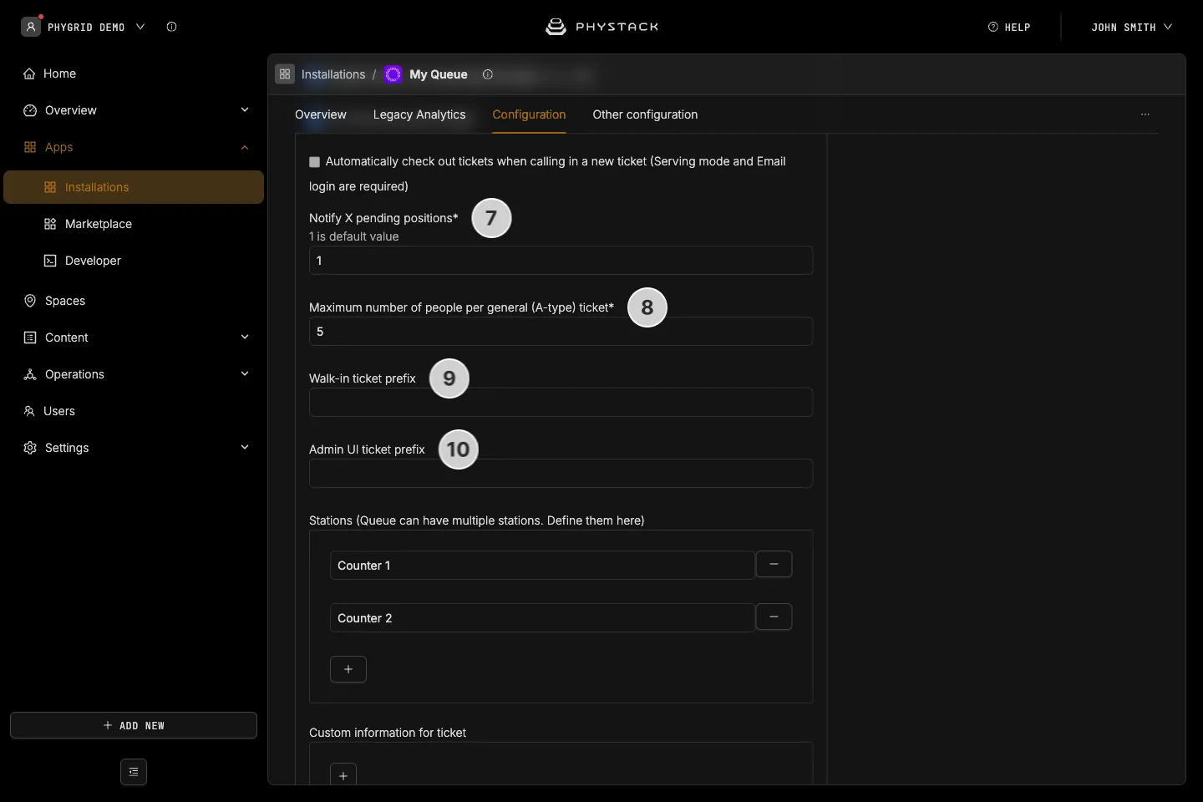The width and height of the screenshot is (1203, 802).
Task: Expand the Overview sidebar section
Action: point(245,110)
